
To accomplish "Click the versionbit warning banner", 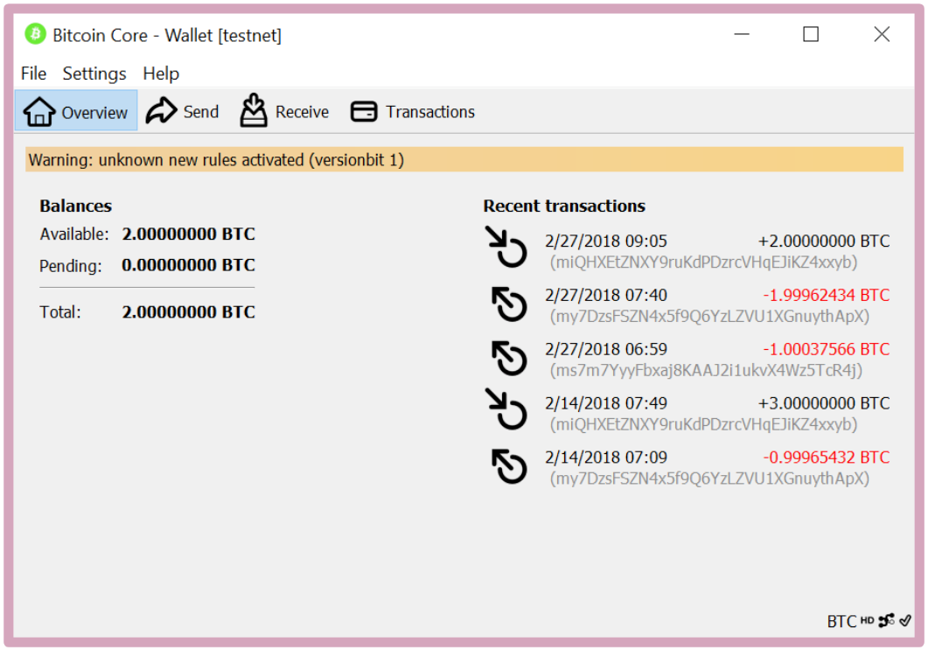I will [x=464, y=160].
